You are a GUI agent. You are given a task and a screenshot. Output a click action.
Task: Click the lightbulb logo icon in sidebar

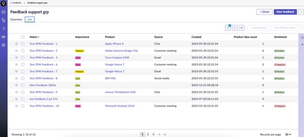coord(3,4)
